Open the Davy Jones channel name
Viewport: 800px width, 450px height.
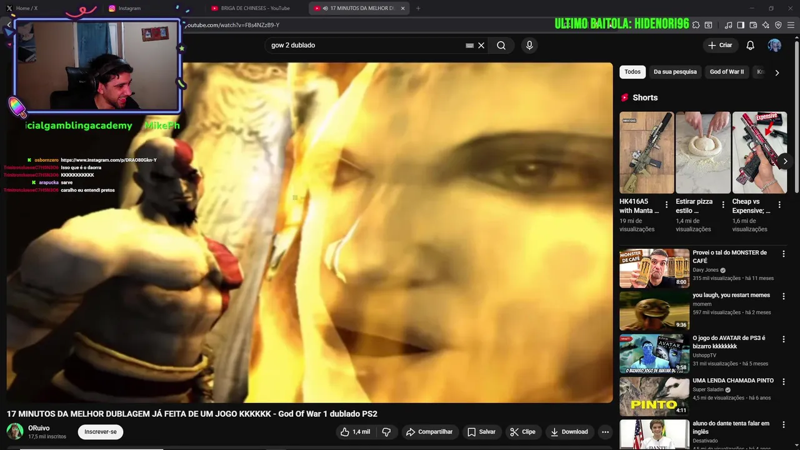click(x=706, y=270)
